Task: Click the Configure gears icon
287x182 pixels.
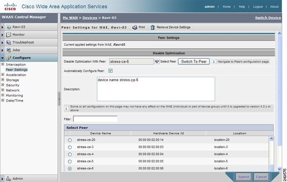Action: click(x=8, y=58)
